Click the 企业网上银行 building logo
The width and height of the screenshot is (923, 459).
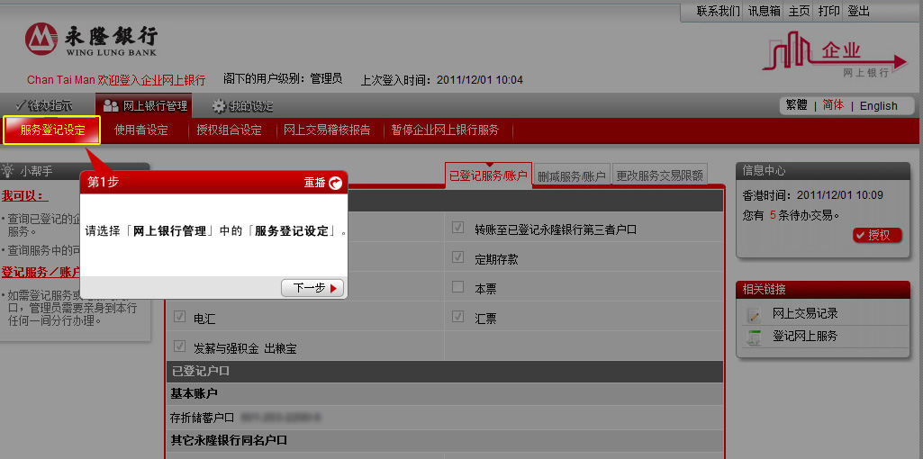(827, 56)
